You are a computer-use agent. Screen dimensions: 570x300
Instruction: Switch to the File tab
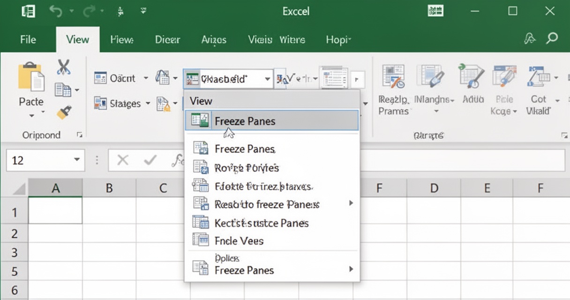click(x=28, y=39)
